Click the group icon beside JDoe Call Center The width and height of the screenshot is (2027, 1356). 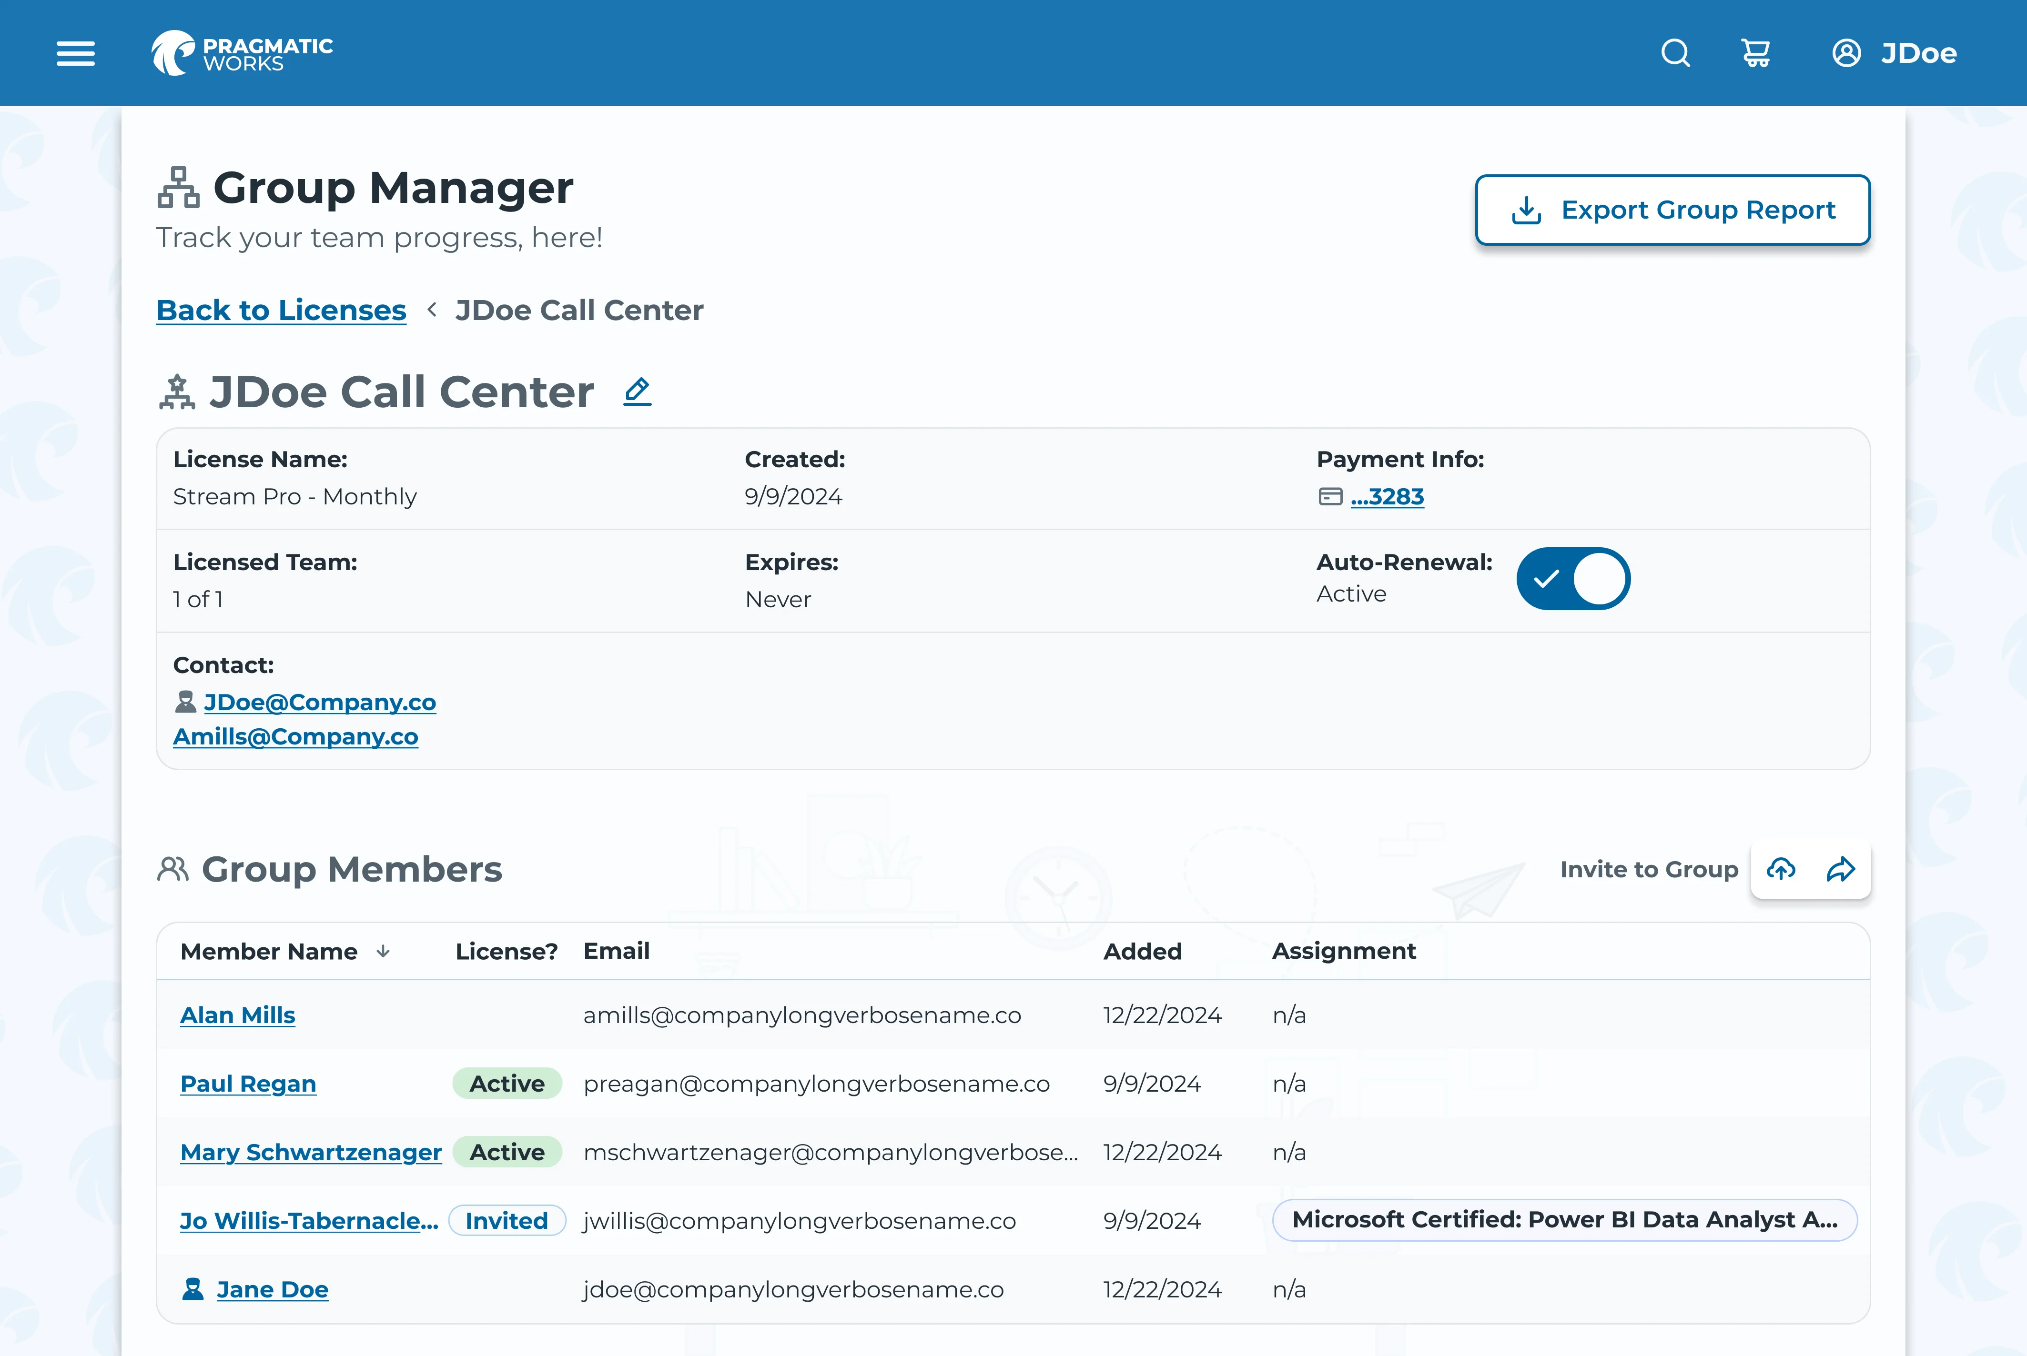[176, 392]
